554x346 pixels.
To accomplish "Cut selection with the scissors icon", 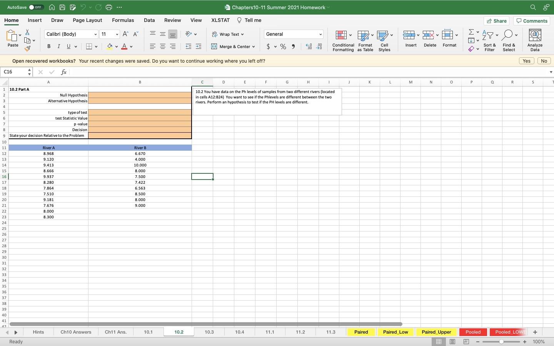I will pyautogui.click(x=27, y=32).
